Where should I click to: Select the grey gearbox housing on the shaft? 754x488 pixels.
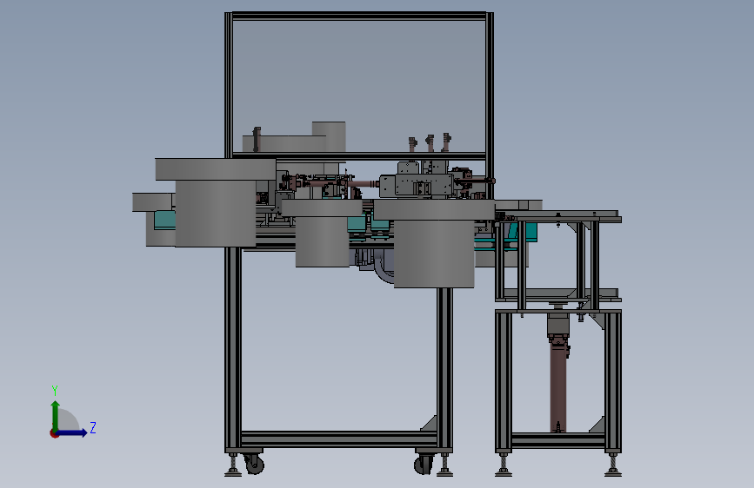tap(416, 186)
